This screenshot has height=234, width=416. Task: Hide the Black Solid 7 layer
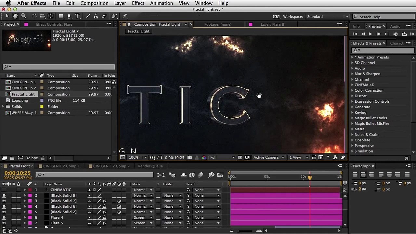click(4, 201)
